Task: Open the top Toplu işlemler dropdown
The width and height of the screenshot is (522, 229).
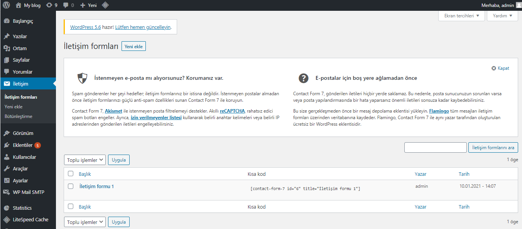Action: [x=84, y=160]
